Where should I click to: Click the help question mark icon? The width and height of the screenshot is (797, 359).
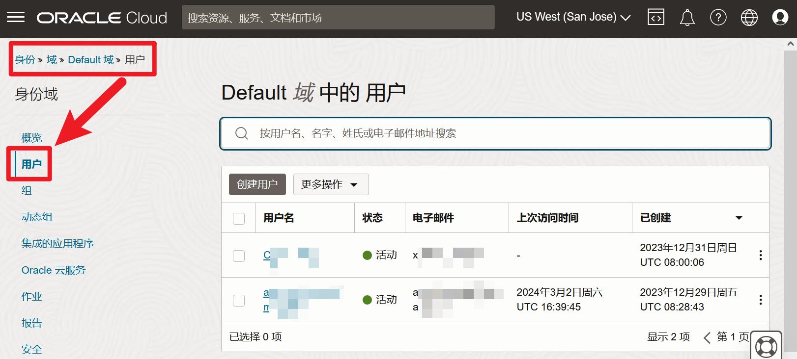(718, 18)
